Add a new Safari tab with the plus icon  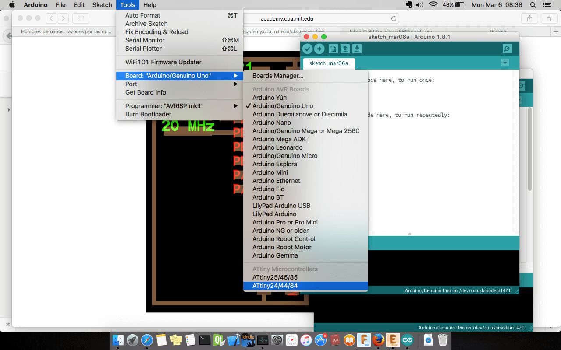556,32
